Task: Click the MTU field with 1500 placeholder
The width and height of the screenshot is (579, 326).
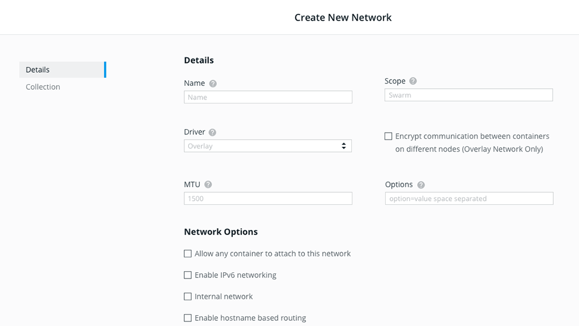Action: 268,198
